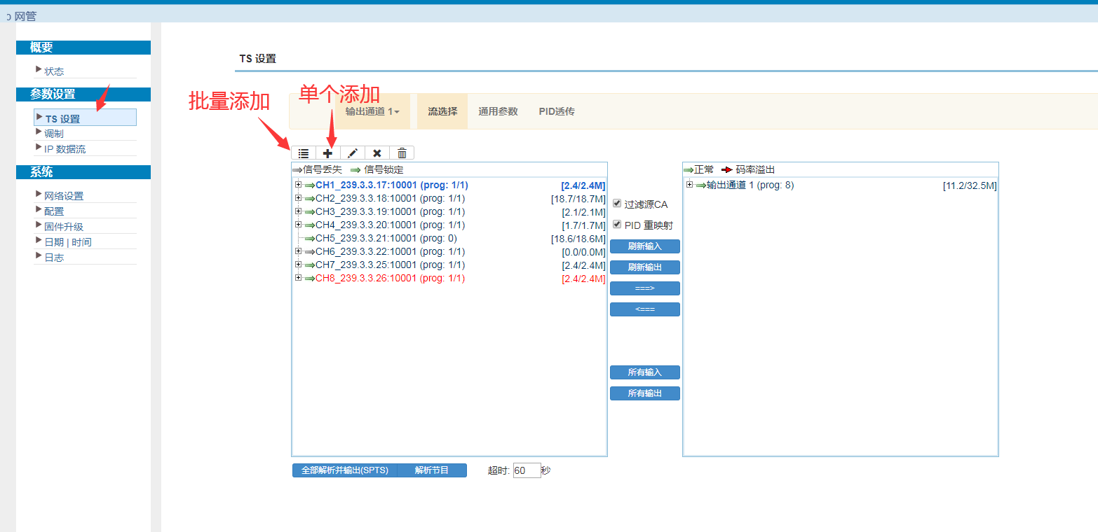Click the 刷新输入 button
Screen dimensions: 1098x532
pyautogui.click(x=644, y=246)
